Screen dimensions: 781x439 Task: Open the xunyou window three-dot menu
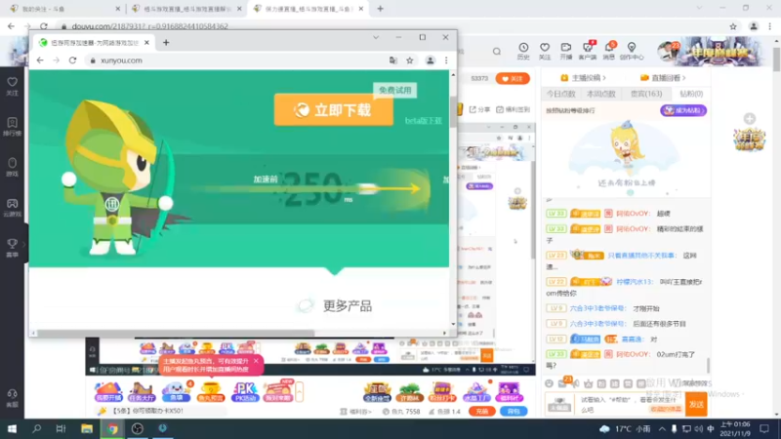point(446,60)
